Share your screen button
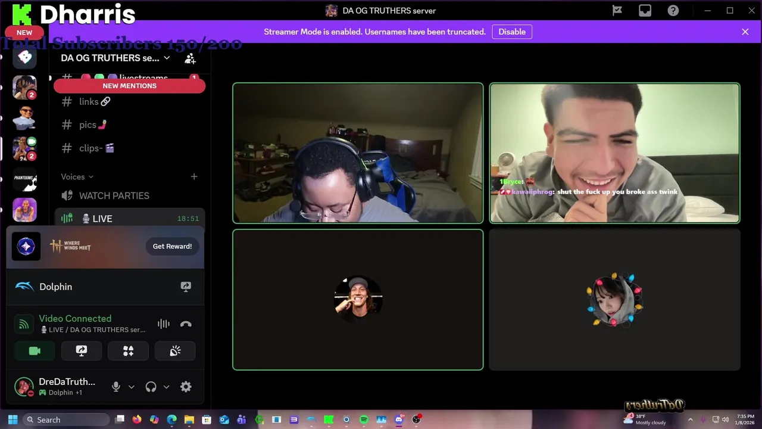Viewport: 762px width, 429px height. (82, 351)
